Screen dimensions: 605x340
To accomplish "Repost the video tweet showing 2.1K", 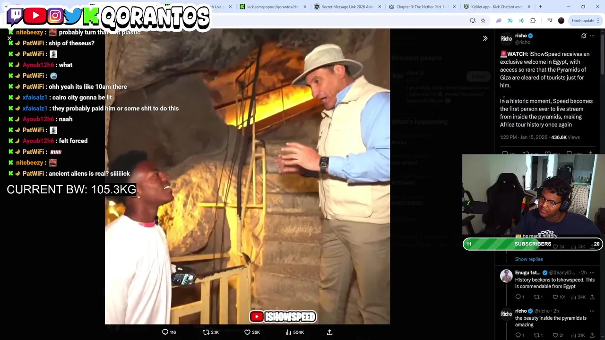I will click(210, 332).
